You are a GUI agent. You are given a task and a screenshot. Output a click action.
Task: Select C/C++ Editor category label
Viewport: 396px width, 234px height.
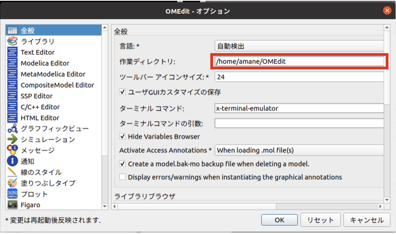pos(40,107)
